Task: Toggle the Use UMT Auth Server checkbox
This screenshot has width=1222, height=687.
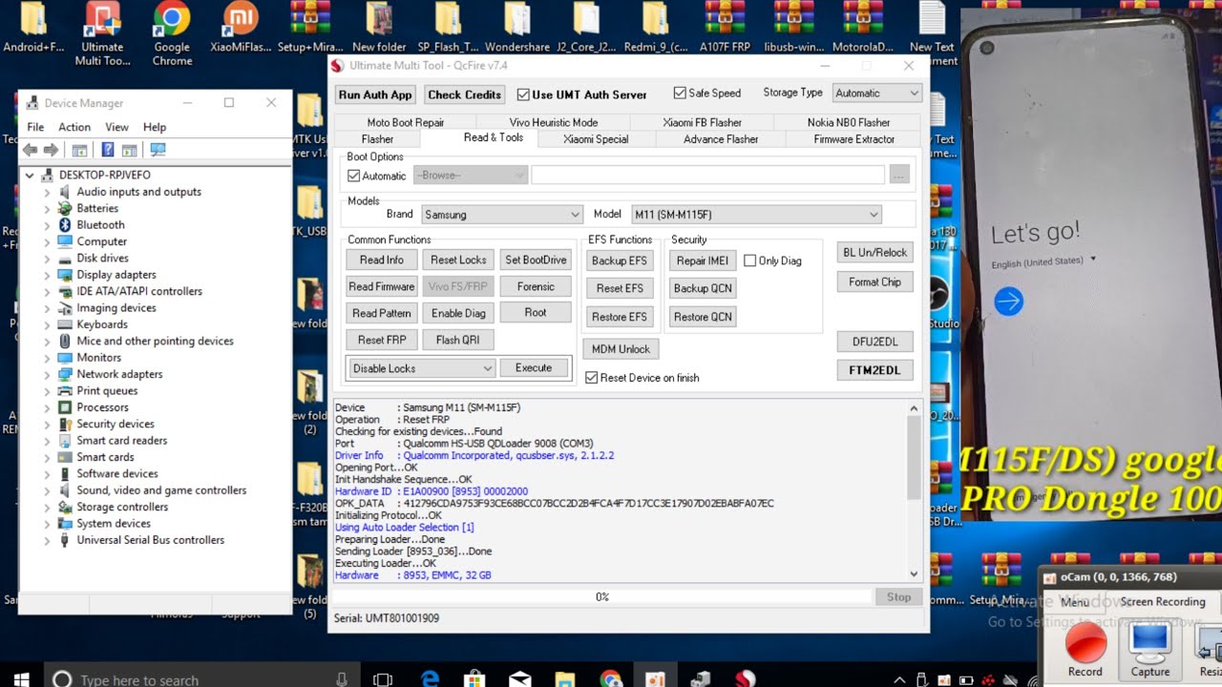Action: (523, 94)
